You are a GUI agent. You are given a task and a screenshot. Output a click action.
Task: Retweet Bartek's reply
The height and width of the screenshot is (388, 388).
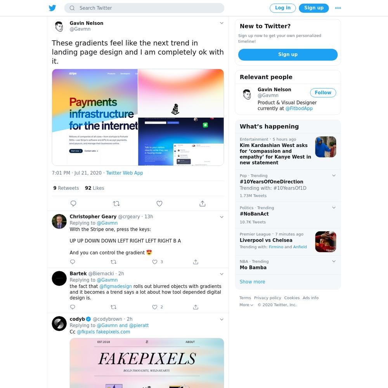tap(113, 307)
